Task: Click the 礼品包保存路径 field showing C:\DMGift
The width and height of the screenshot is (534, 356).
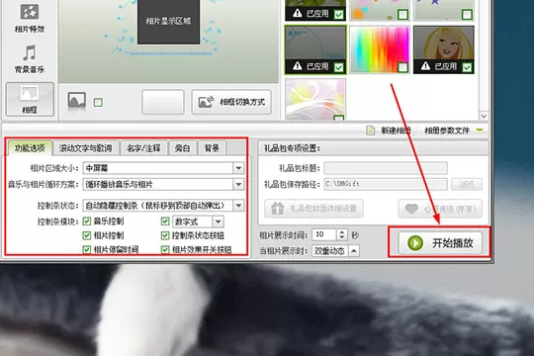Action: (x=386, y=184)
